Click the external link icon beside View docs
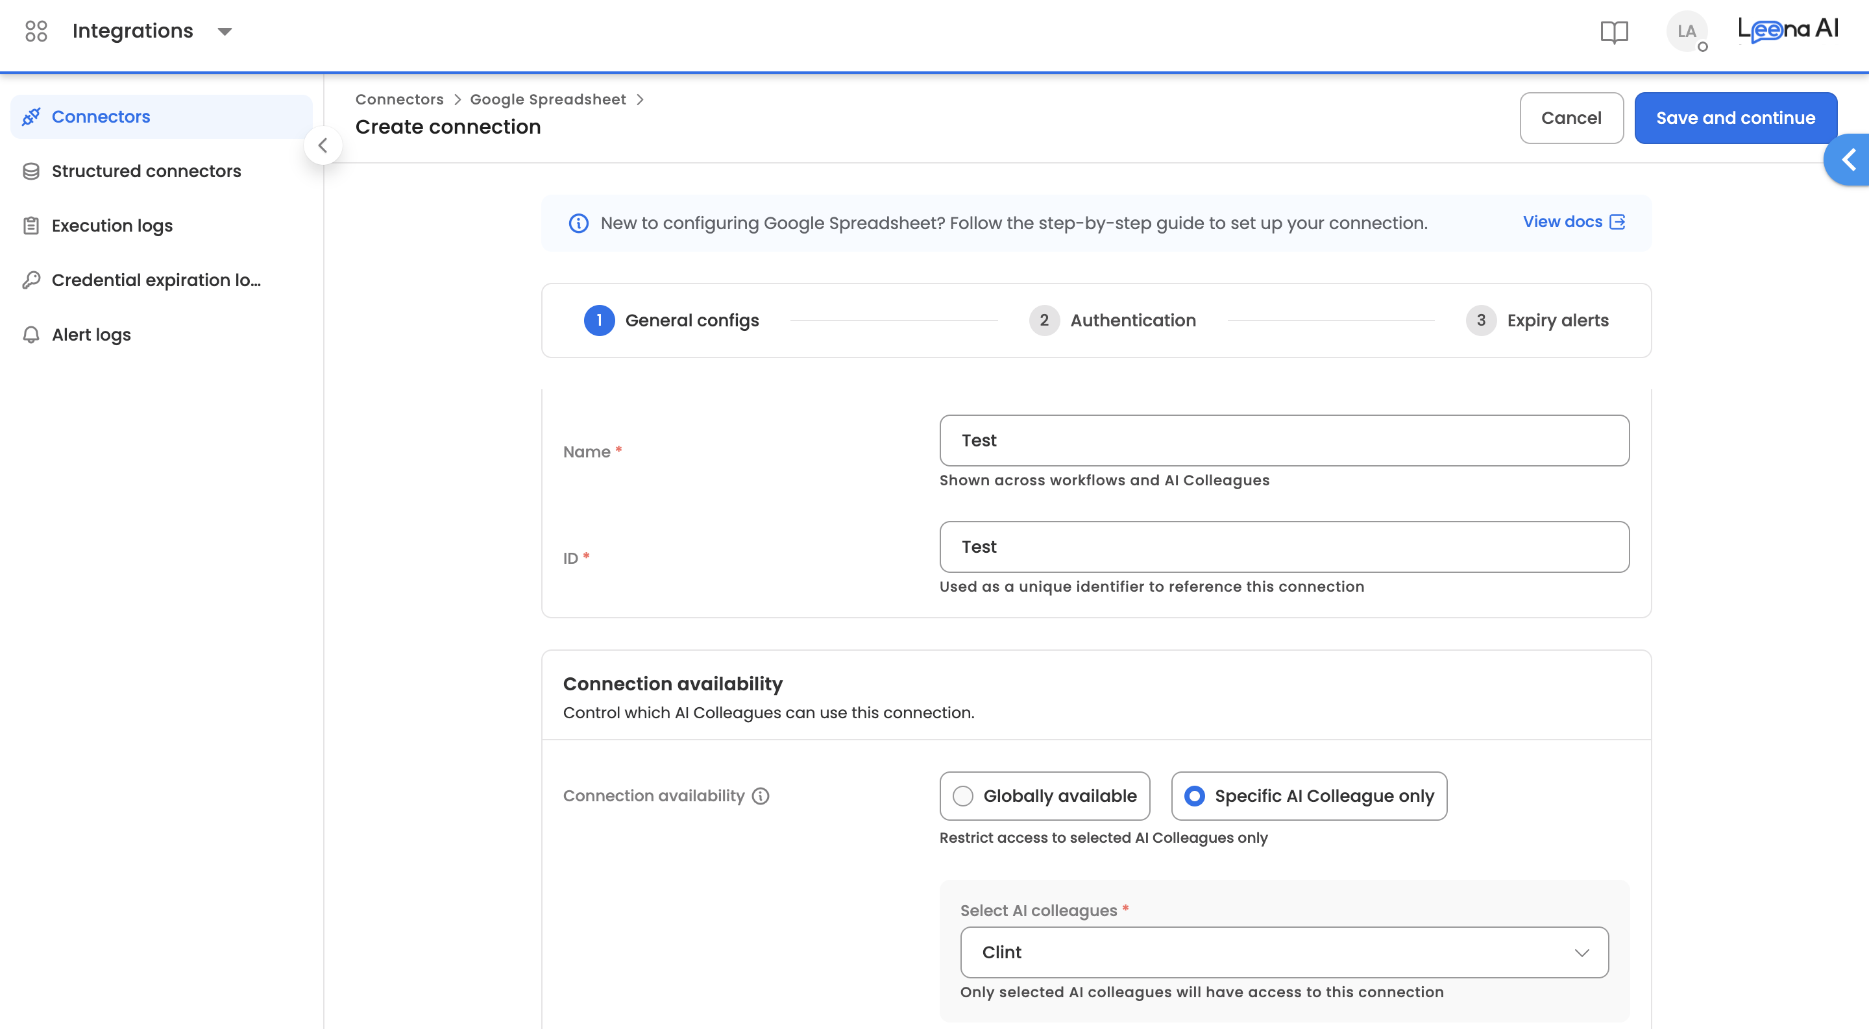 [1617, 222]
